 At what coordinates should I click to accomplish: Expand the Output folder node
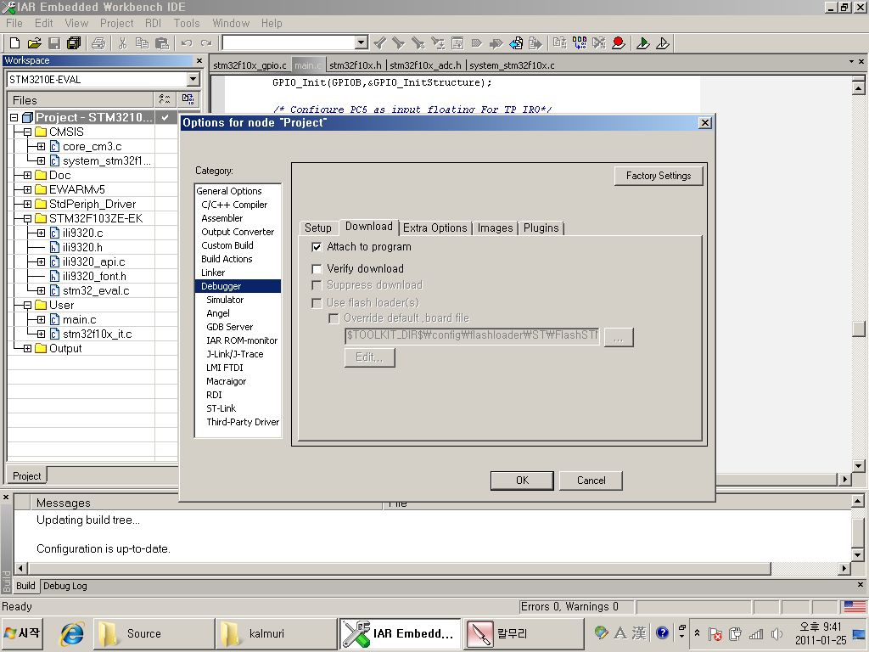[27, 348]
